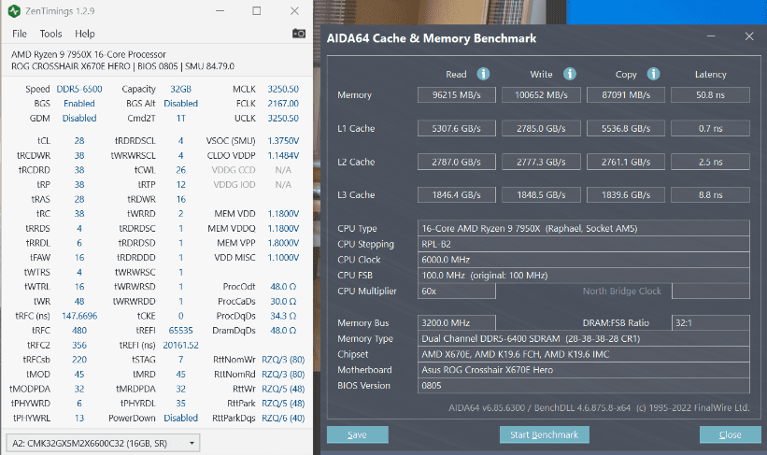Minimize the ZenTimings window
Viewport: 767px width, 455px height.
(220, 11)
